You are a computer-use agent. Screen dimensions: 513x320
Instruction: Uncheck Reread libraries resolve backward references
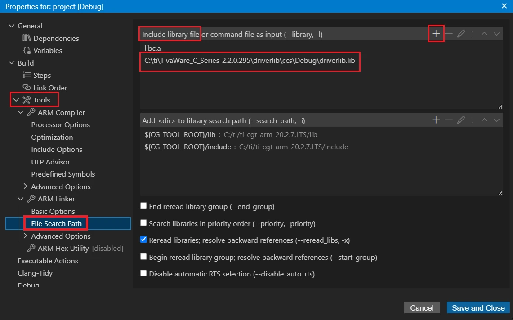[143, 240]
